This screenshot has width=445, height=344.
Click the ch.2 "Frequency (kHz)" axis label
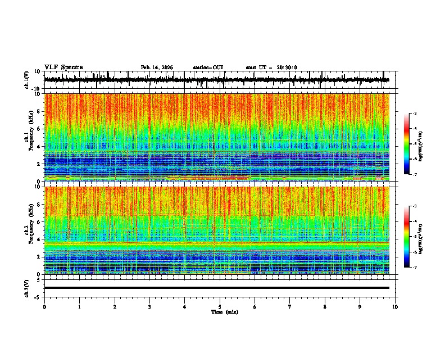pos(31,224)
